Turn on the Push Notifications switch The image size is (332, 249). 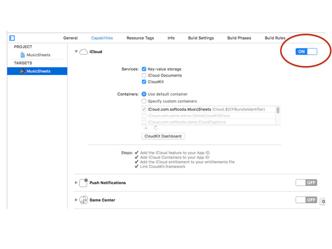point(306,183)
